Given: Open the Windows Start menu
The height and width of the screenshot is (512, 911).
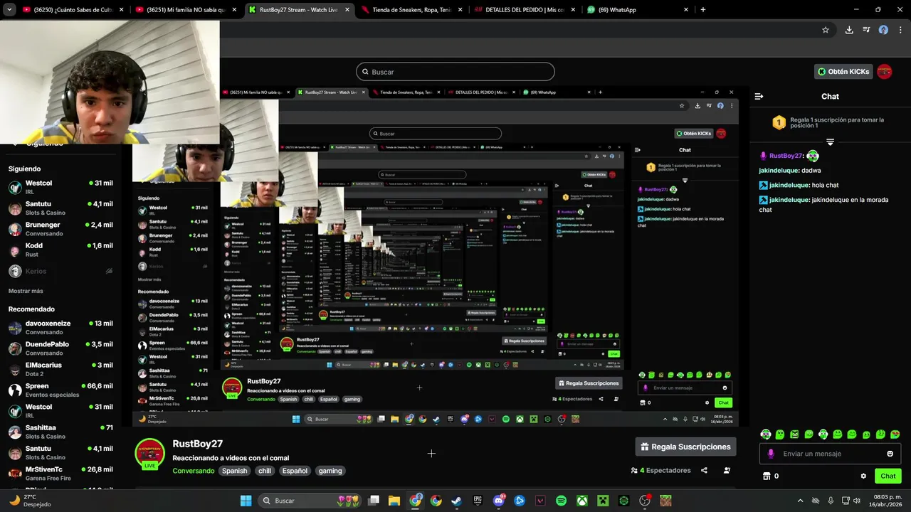Looking at the screenshot, I should (246, 501).
